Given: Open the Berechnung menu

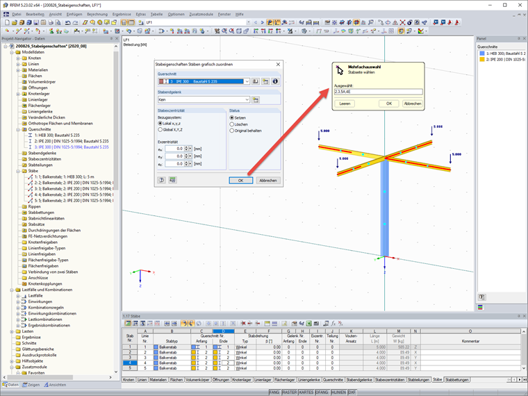Looking at the screenshot, I should [x=97, y=14].
